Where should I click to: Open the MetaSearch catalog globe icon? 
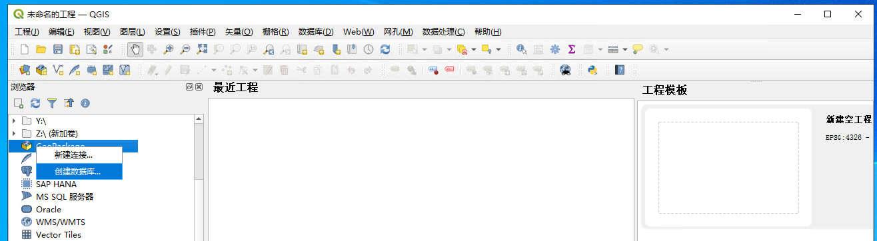tap(565, 69)
